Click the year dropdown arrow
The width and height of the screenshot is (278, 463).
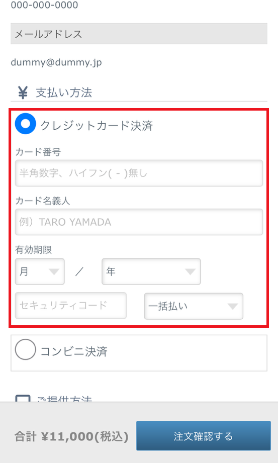190,271
